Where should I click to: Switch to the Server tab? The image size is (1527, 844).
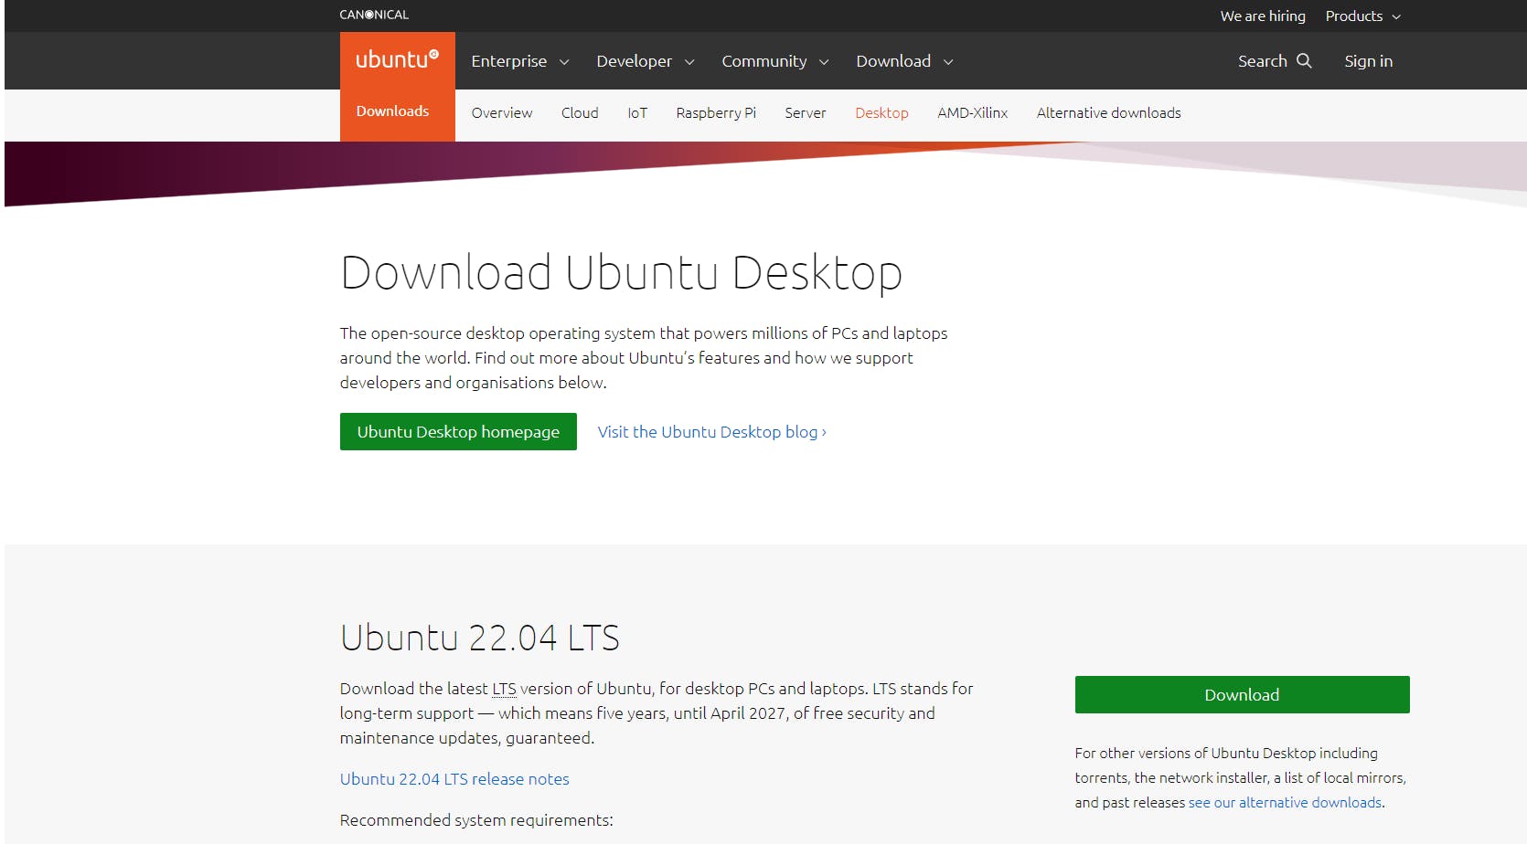[805, 113]
